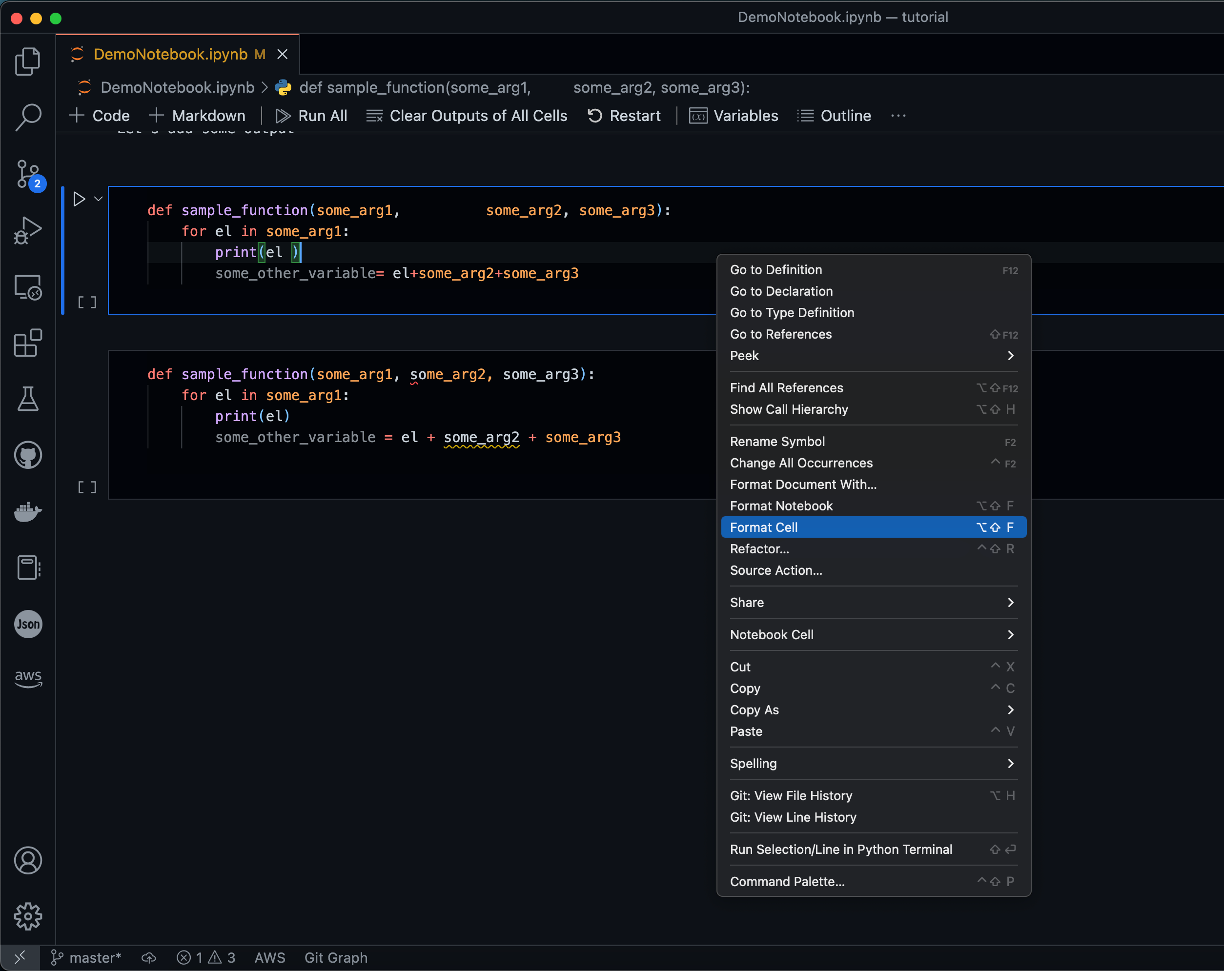The image size is (1224, 971).
Task: Expand the Peek submenu
Action: (874, 356)
